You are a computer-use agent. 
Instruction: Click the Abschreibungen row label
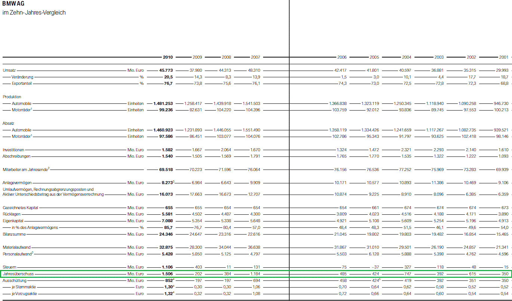(x=16, y=156)
